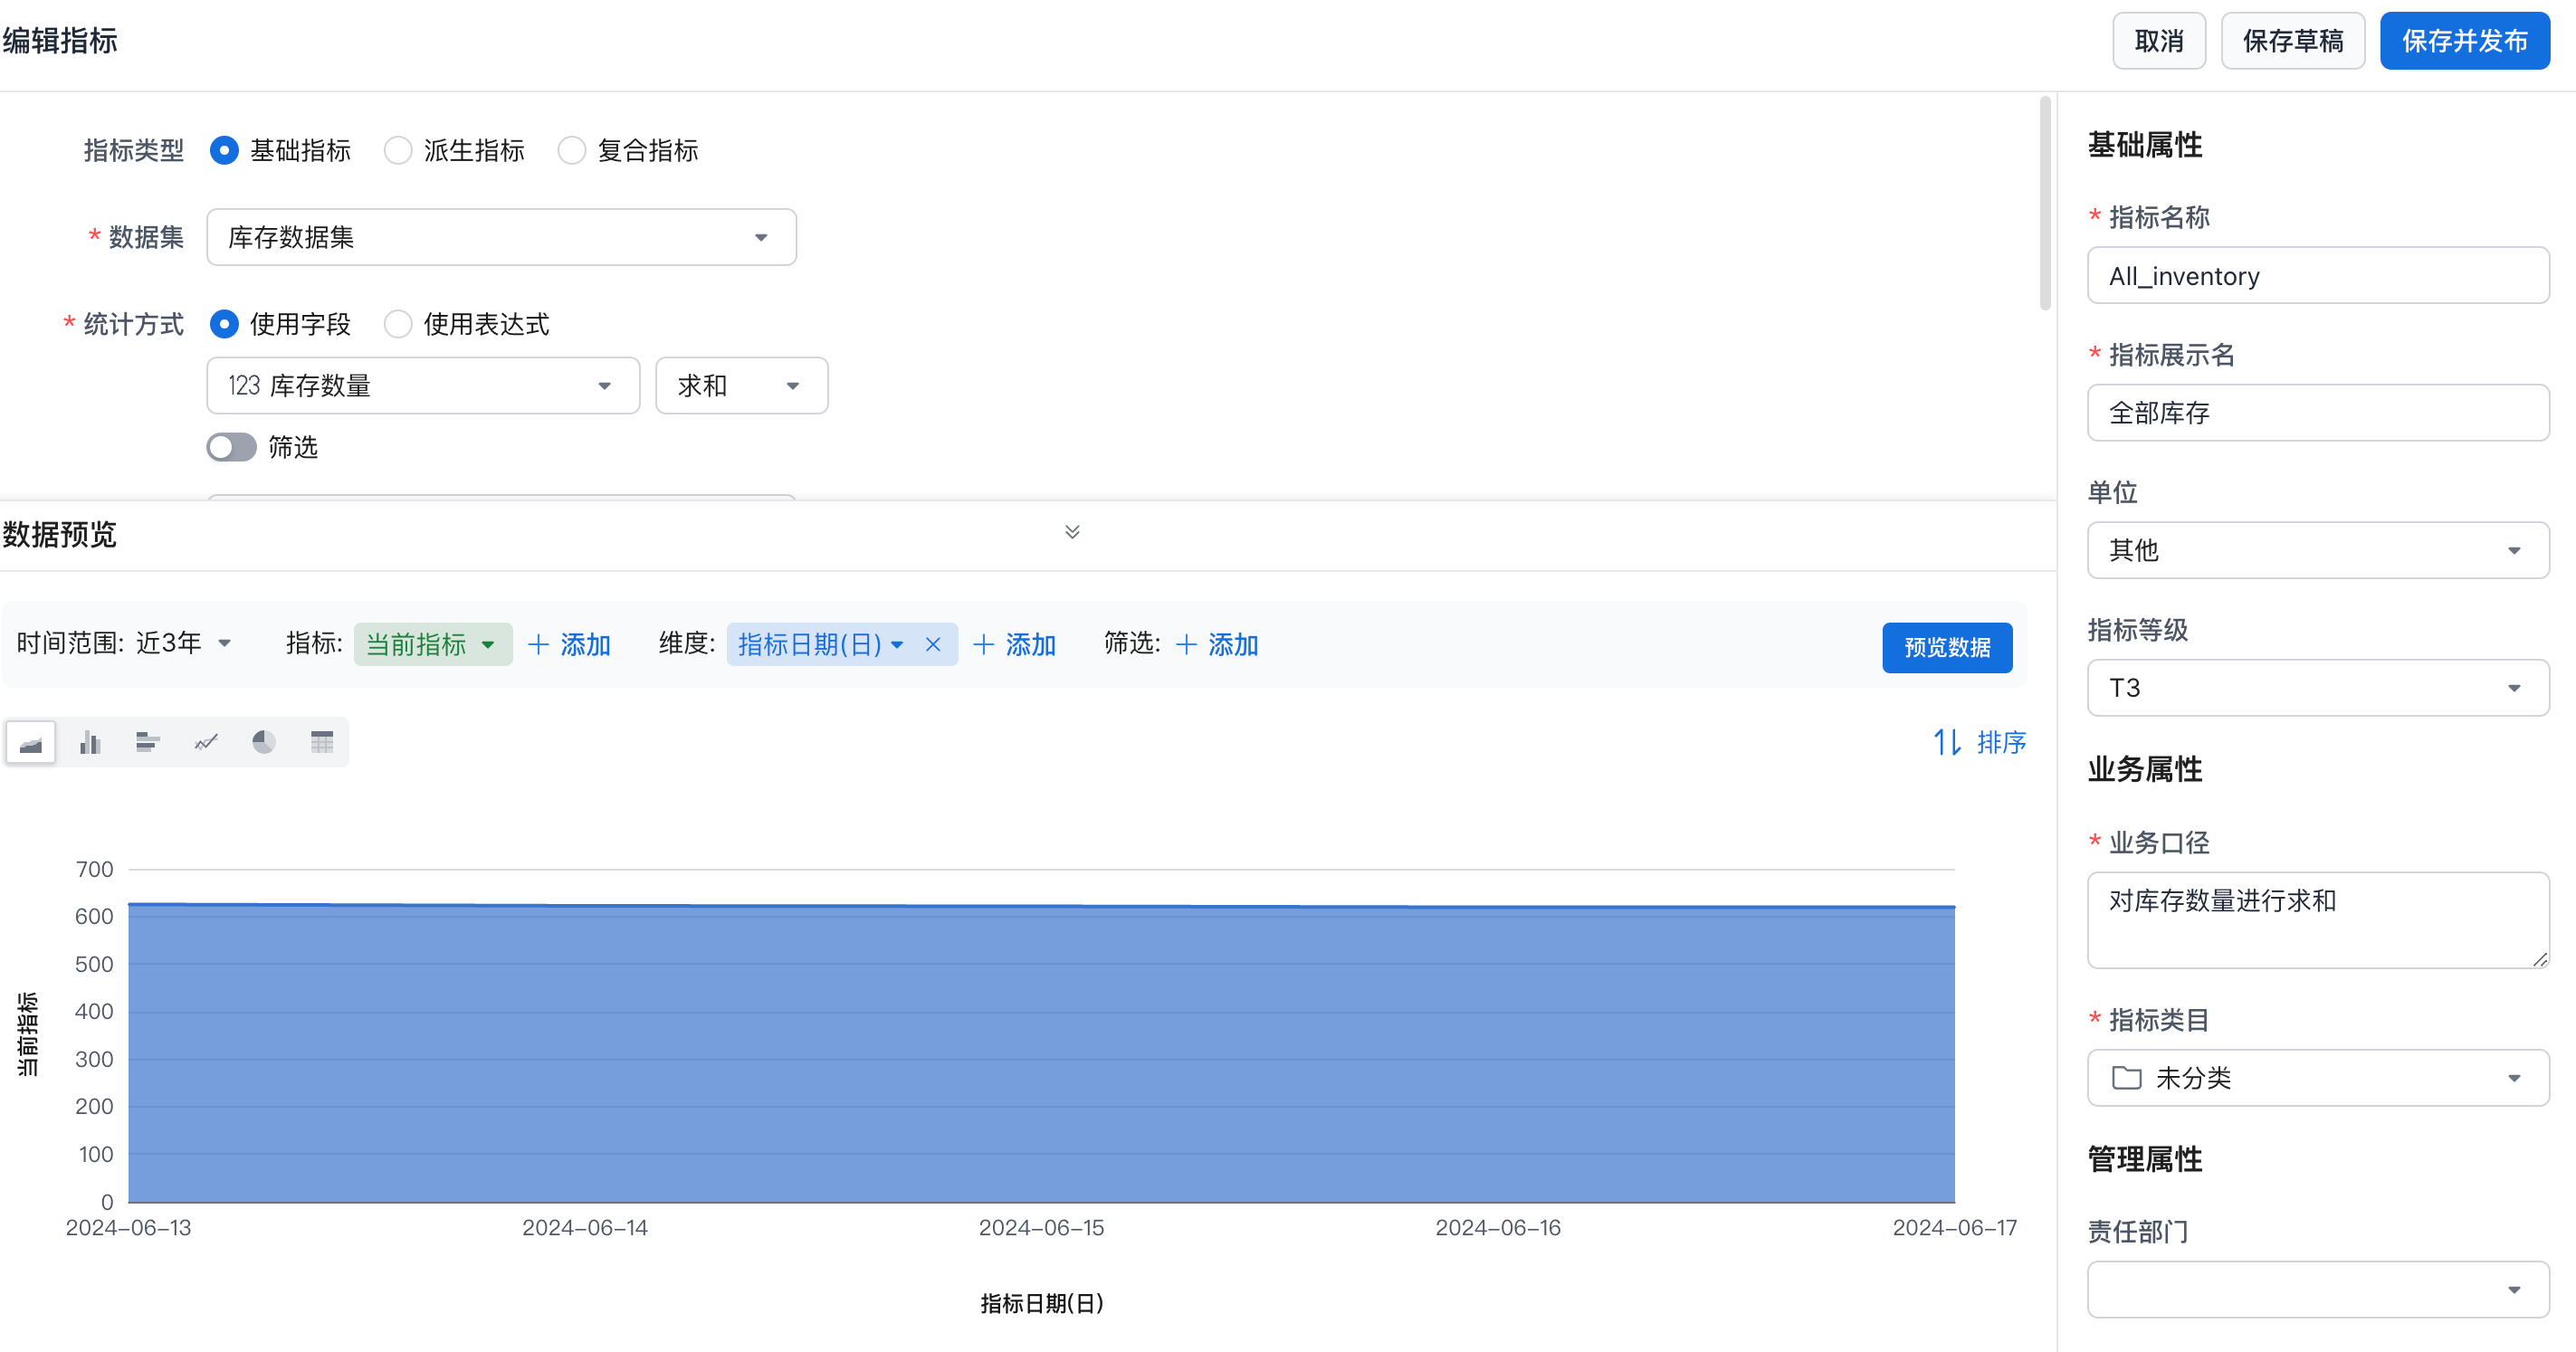Screen dimensions: 2576x1352
Task: Switch to pie chart view
Action: coord(264,742)
